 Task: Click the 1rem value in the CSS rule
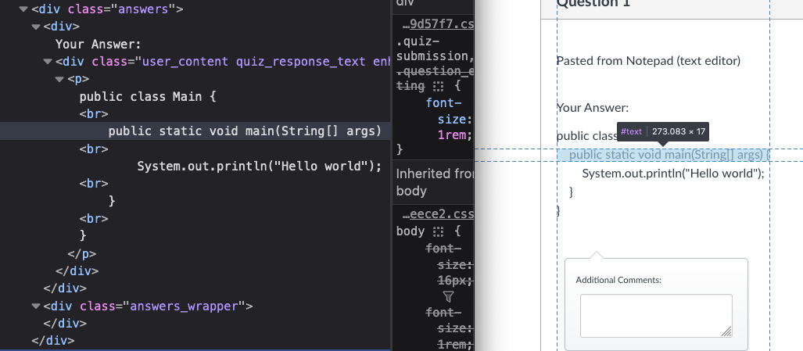pyautogui.click(x=451, y=135)
